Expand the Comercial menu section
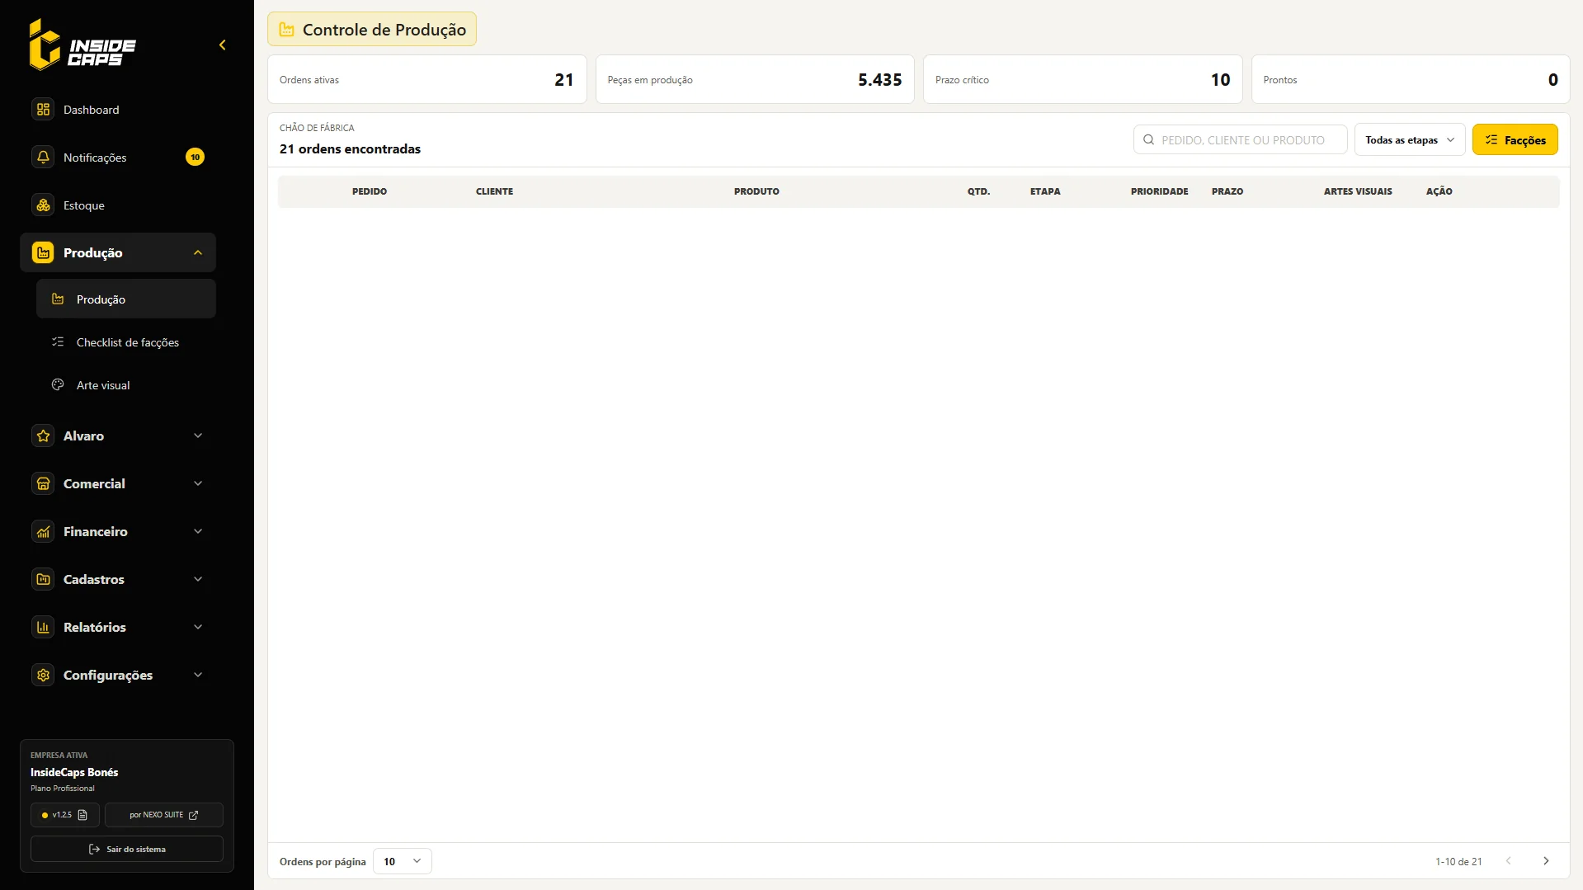The image size is (1583, 890). pyautogui.click(x=118, y=484)
